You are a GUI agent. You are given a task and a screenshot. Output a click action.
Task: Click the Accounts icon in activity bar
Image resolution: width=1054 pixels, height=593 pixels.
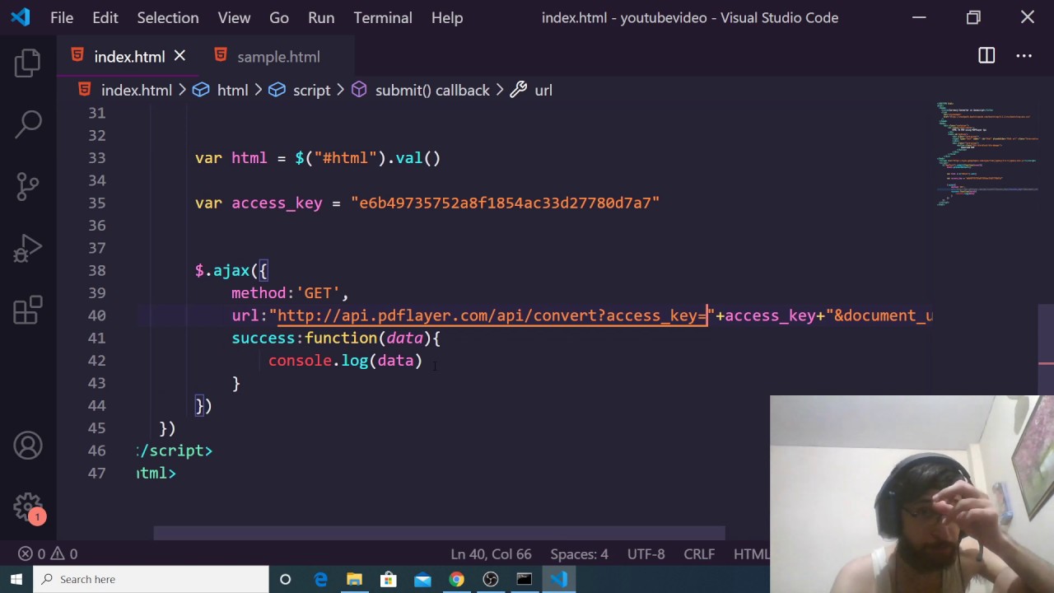coord(28,446)
